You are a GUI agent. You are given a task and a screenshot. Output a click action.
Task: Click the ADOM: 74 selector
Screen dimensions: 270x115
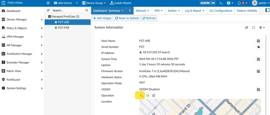[207, 3]
